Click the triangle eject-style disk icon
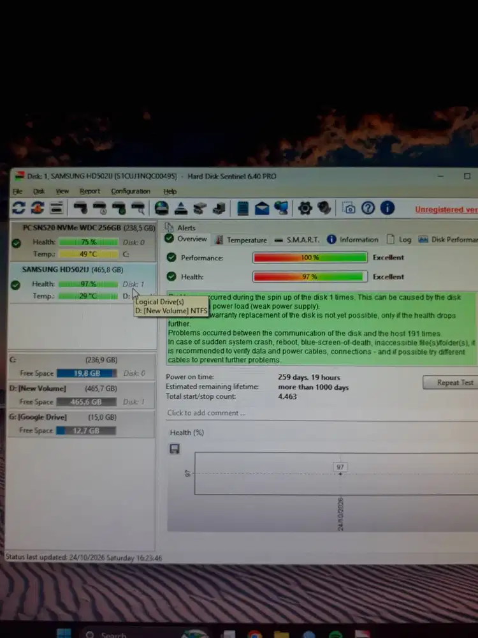This screenshot has height=638, width=478. 181,208
